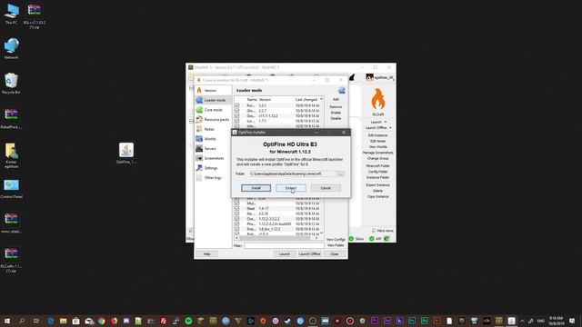
Task: Open Core mods page in the sidebar
Action: [214, 110]
